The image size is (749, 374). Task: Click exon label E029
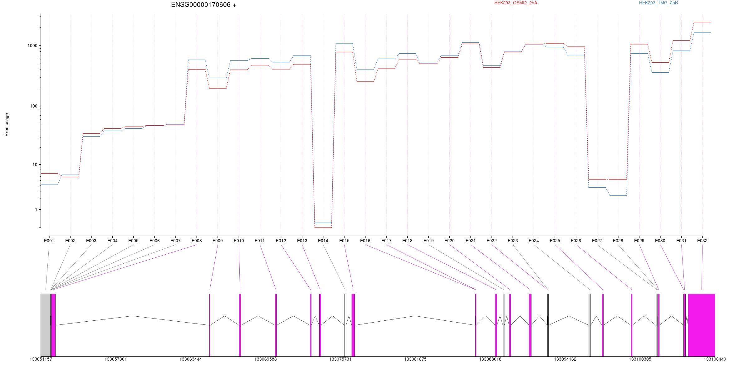(x=639, y=241)
